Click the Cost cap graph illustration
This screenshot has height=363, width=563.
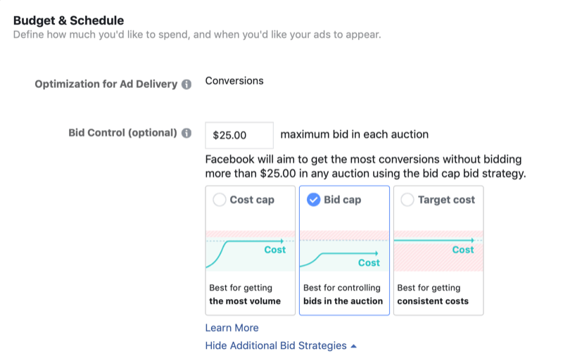point(250,251)
